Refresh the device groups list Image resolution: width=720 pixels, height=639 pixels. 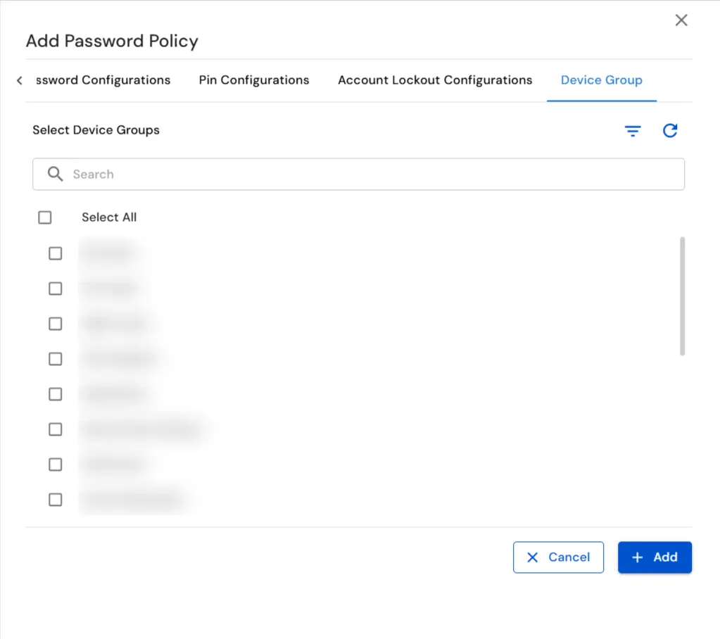click(669, 131)
